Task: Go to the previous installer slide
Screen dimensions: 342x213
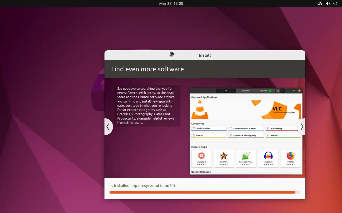Action: [108, 127]
